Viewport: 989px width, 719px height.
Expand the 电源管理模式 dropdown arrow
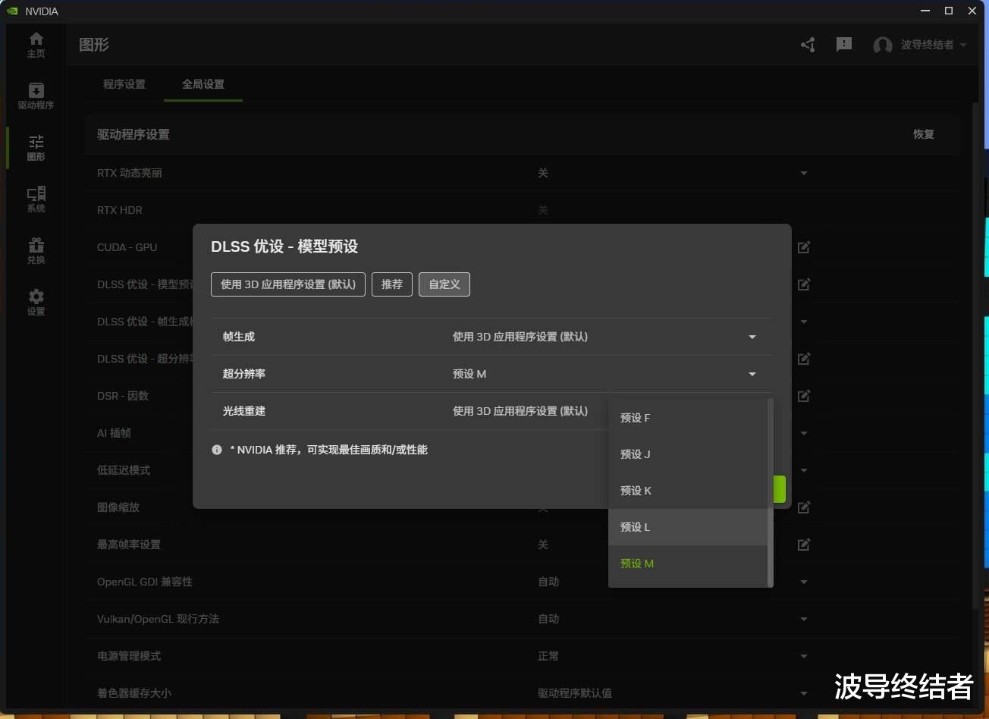[804, 656]
